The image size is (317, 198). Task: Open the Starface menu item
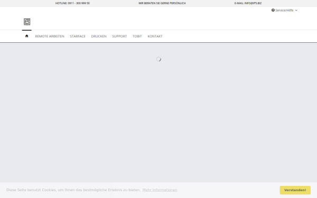tap(78, 36)
